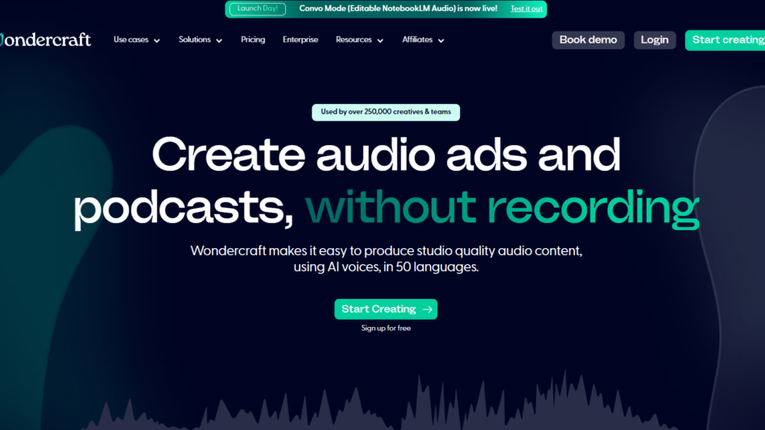This screenshot has height=430, width=765.
Task: Click the Login button
Action: [x=654, y=40]
